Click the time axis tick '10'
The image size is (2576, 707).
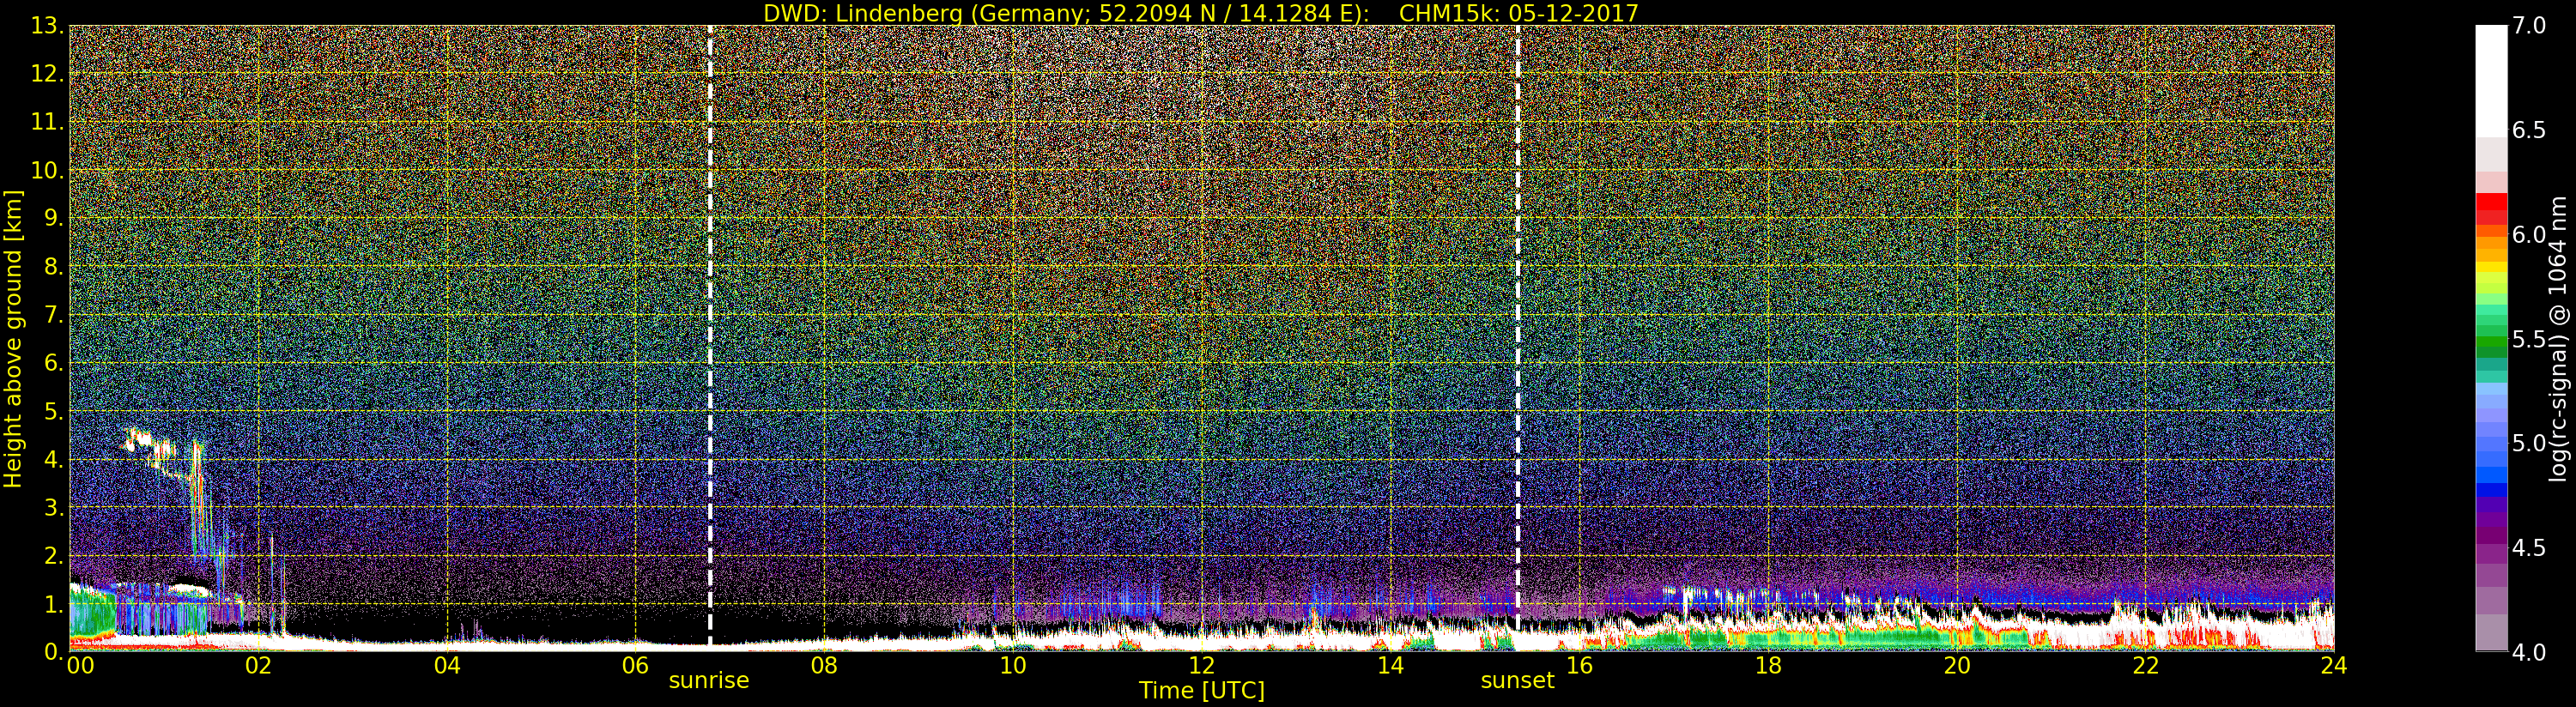[x=1013, y=666]
